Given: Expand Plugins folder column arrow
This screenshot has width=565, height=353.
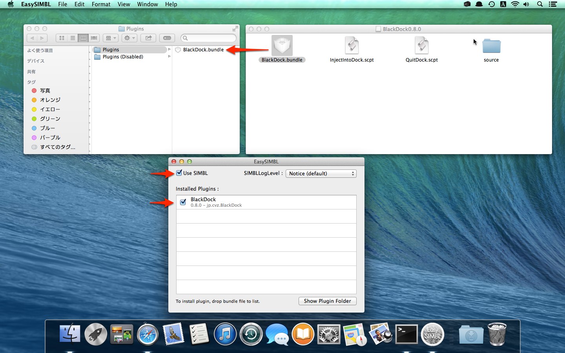Looking at the screenshot, I should click(x=169, y=49).
